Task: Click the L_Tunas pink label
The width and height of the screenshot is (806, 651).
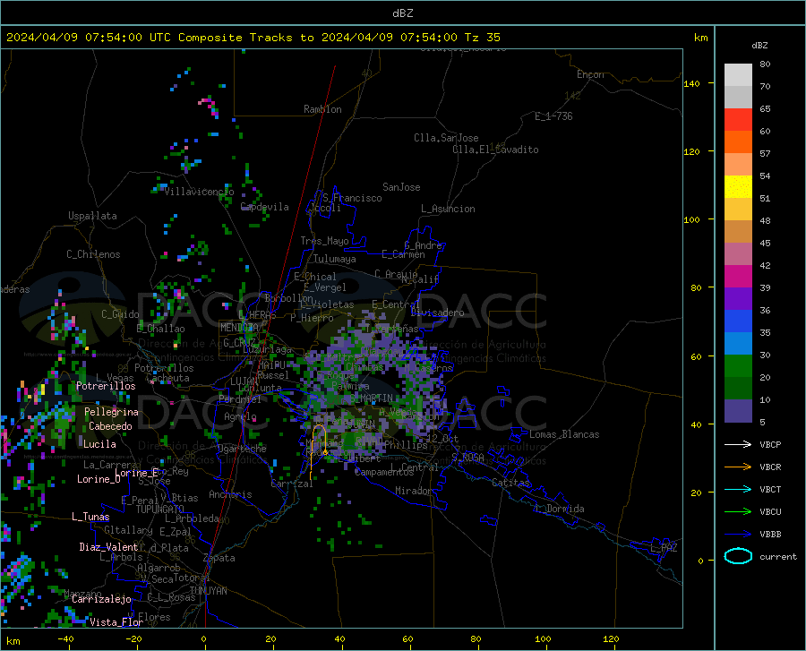Action: [90, 517]
